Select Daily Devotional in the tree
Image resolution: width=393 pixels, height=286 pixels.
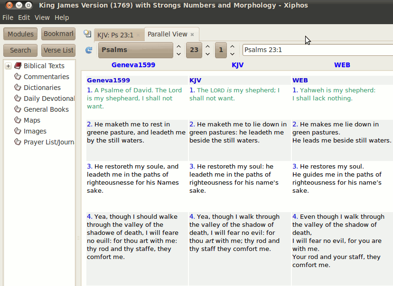[x=49, y=98]
